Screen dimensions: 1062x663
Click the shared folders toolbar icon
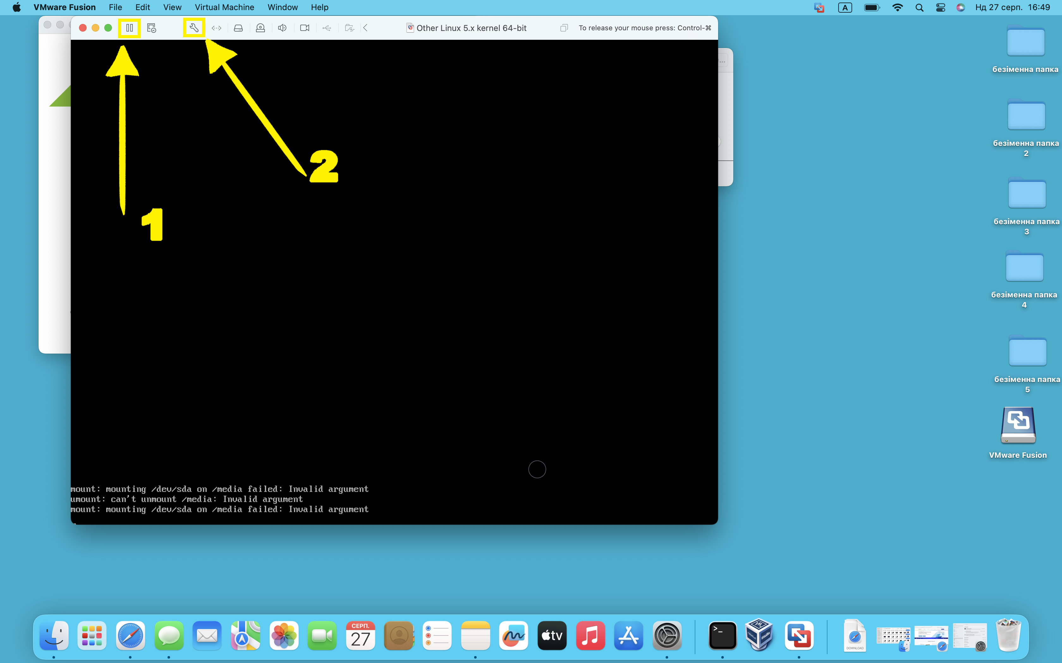[x=349, y=28]
